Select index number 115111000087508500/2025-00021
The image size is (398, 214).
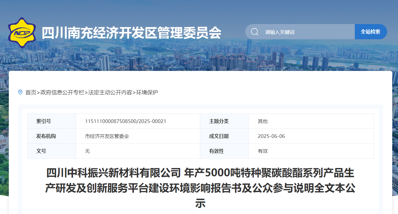[x=126, y=121]
